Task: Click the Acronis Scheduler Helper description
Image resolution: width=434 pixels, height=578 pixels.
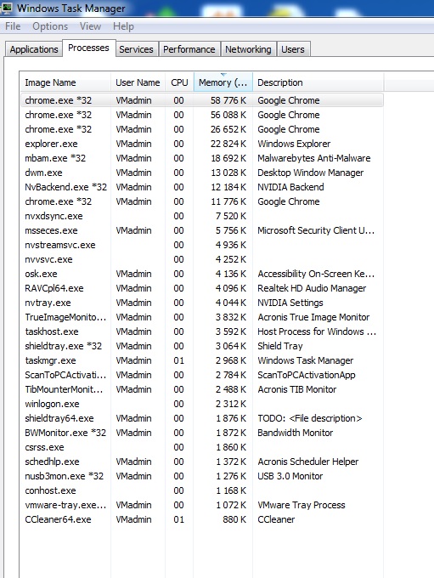Action: [307, 462]
